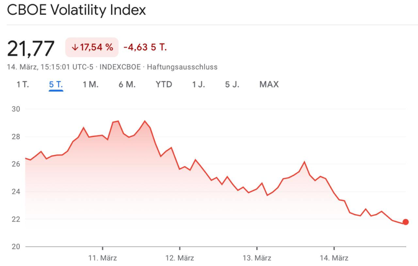Click the 14. März date marker

[334, 258]
